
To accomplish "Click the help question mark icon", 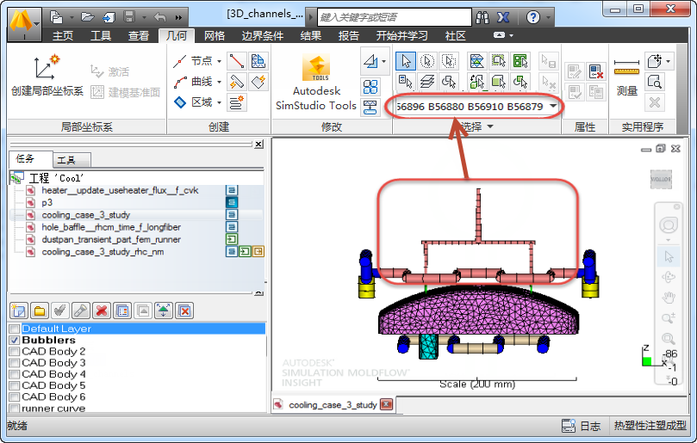I will 533,17.
